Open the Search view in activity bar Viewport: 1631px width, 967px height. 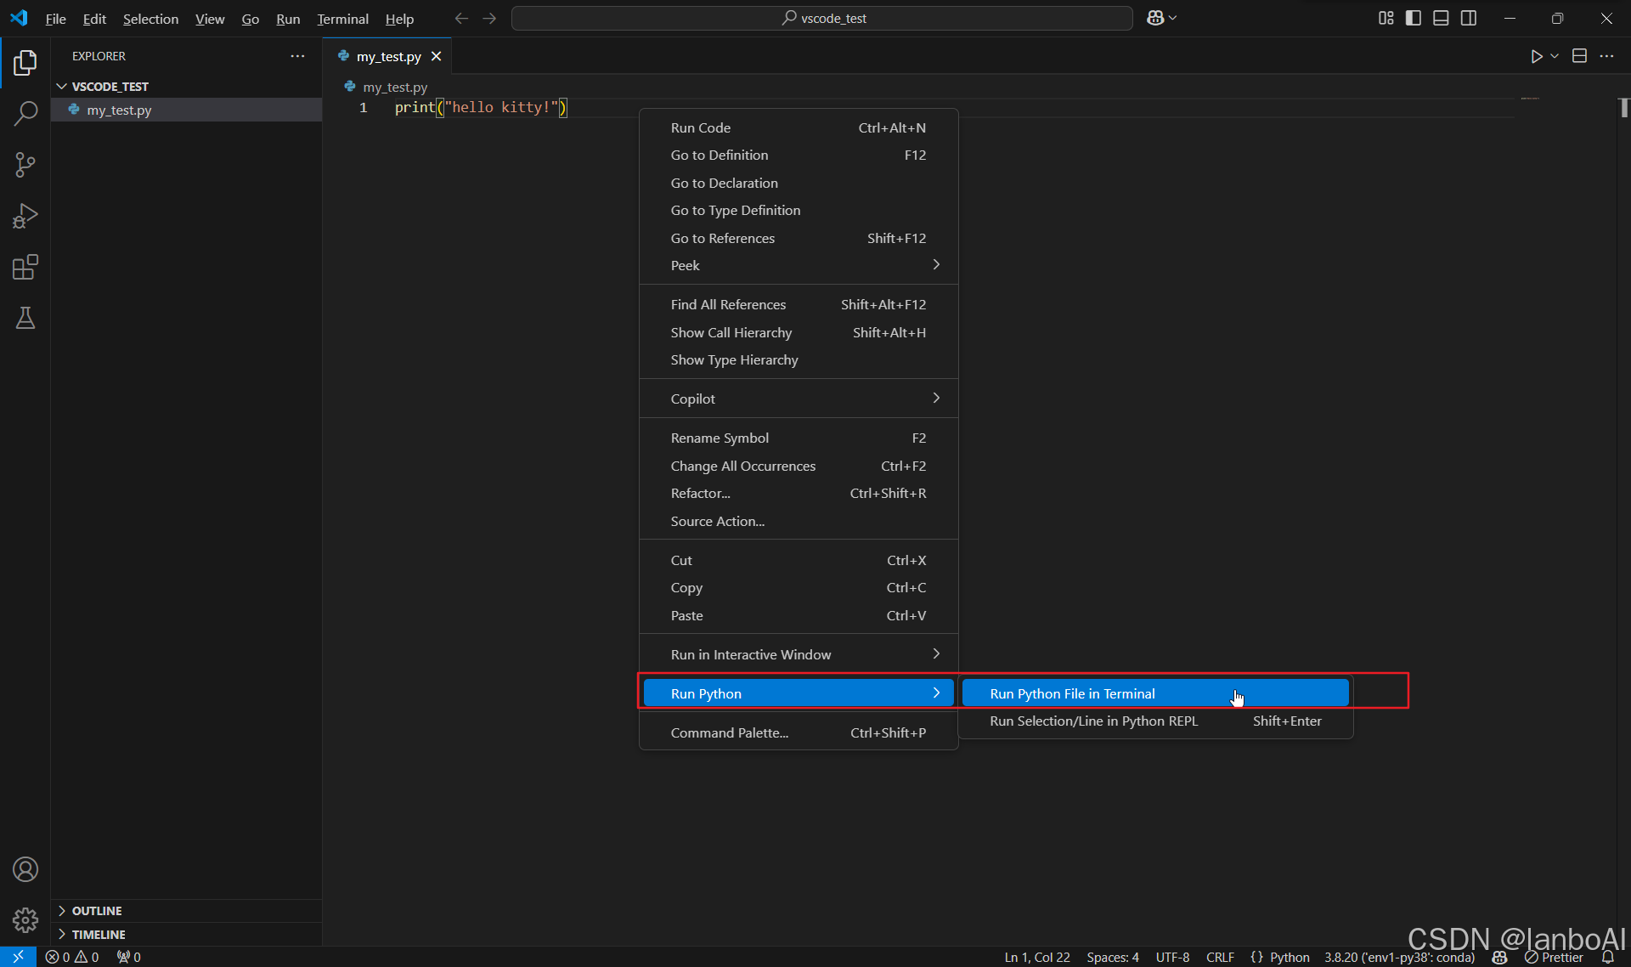click(25, 113)
